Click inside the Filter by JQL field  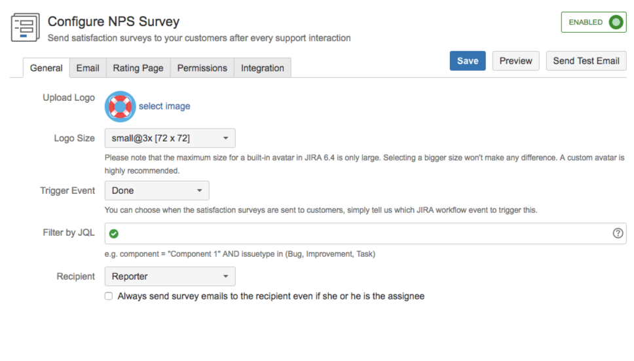(360, 233)
